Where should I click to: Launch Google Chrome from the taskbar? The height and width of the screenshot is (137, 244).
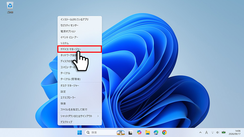pos(164,132)
